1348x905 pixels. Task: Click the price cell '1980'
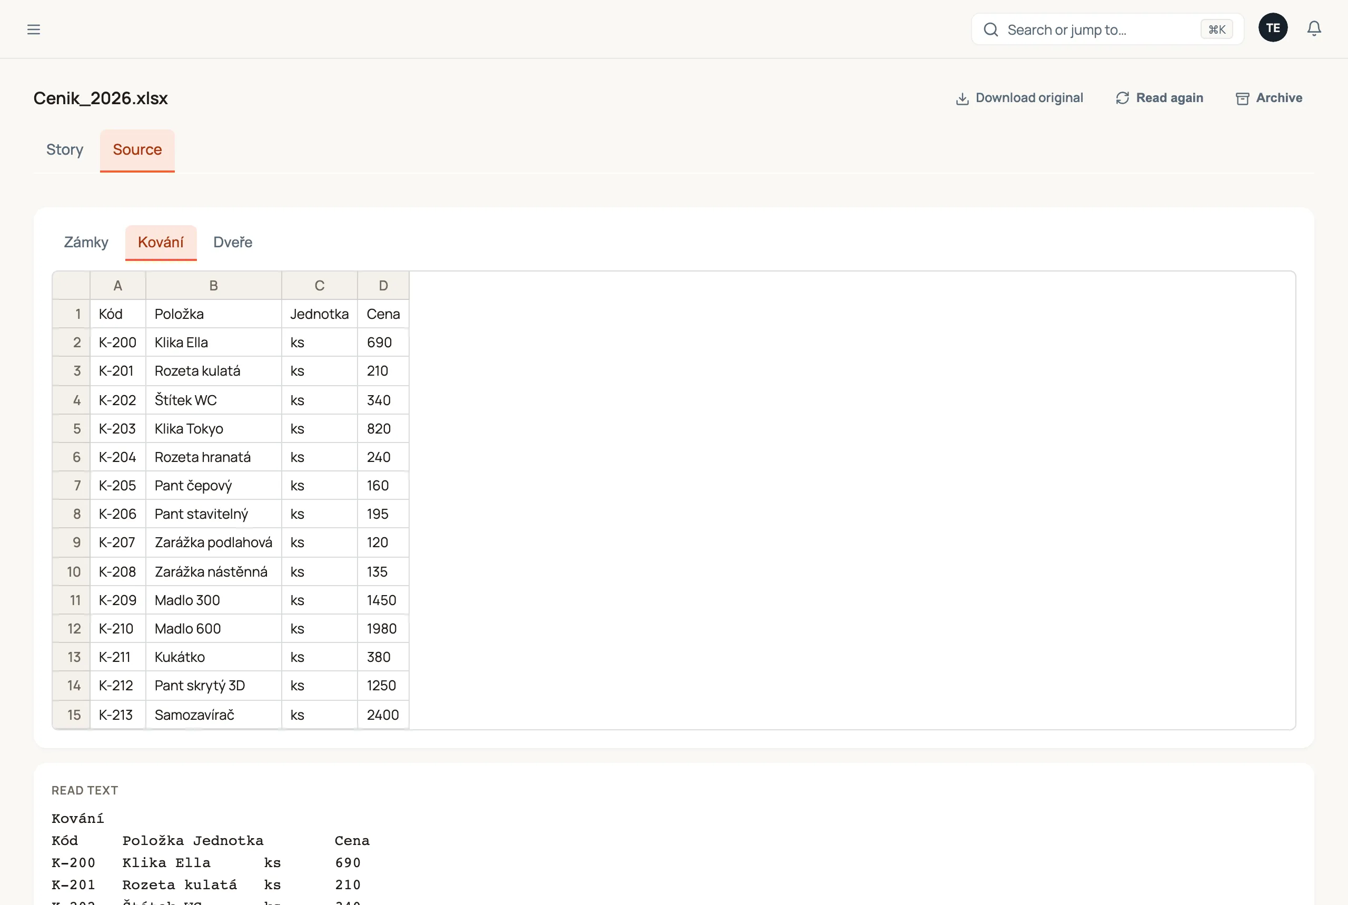point(383,629)
